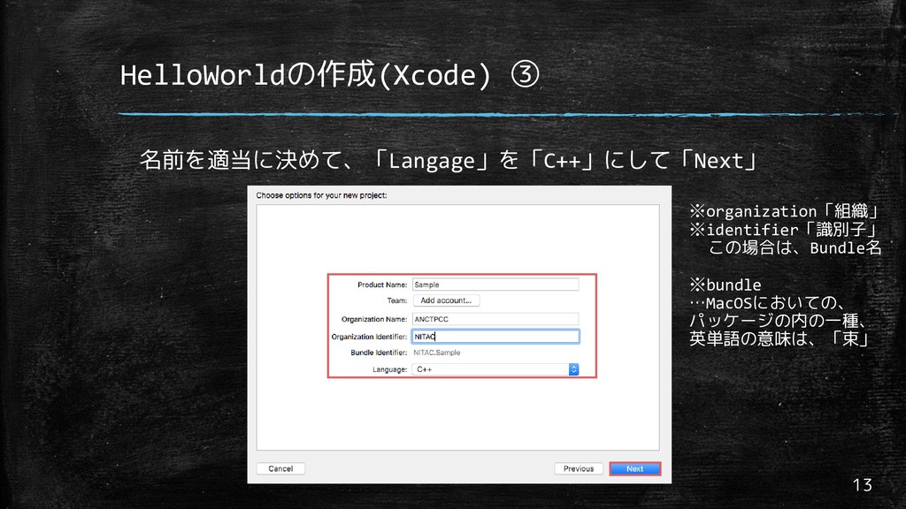Click the Organization Name field containing ANCTPCC
The height and width of the screenshot is (509, 906).
pos(495,319)
